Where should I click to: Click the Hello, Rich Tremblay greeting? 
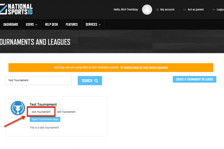[126, 10]
